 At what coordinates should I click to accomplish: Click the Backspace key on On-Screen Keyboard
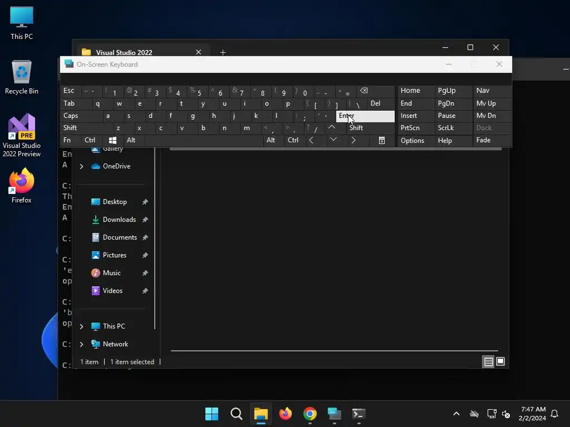(376, 91)
